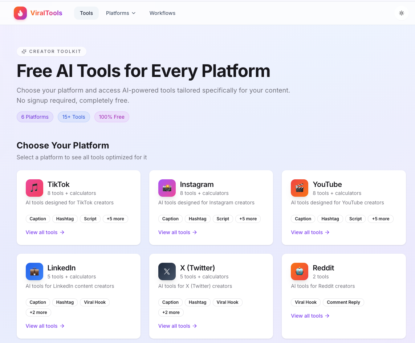415x343 pixels.
Task: Open the Tools navigation tab
Action: [x=86, y=13]
